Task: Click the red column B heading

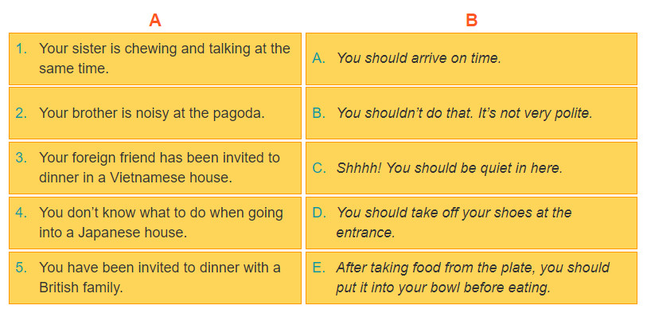Action: [472, 20]
